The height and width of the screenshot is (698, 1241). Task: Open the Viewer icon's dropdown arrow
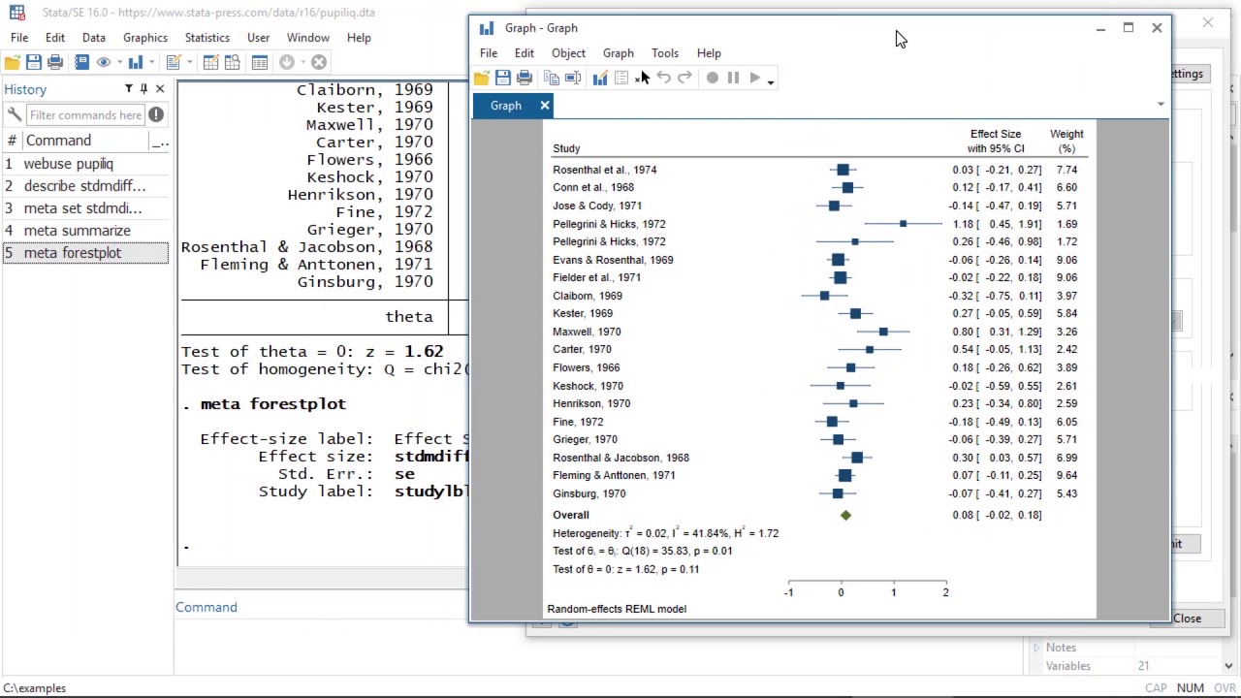click(118, 62)
